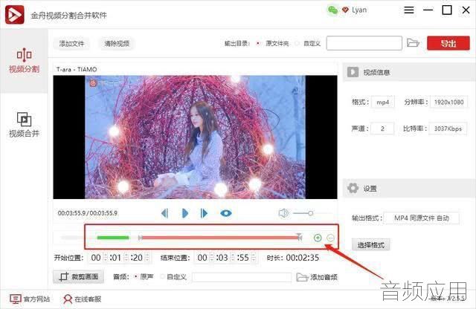
Task: Click the red segment on timeline
Action: [x=220, y=238]
